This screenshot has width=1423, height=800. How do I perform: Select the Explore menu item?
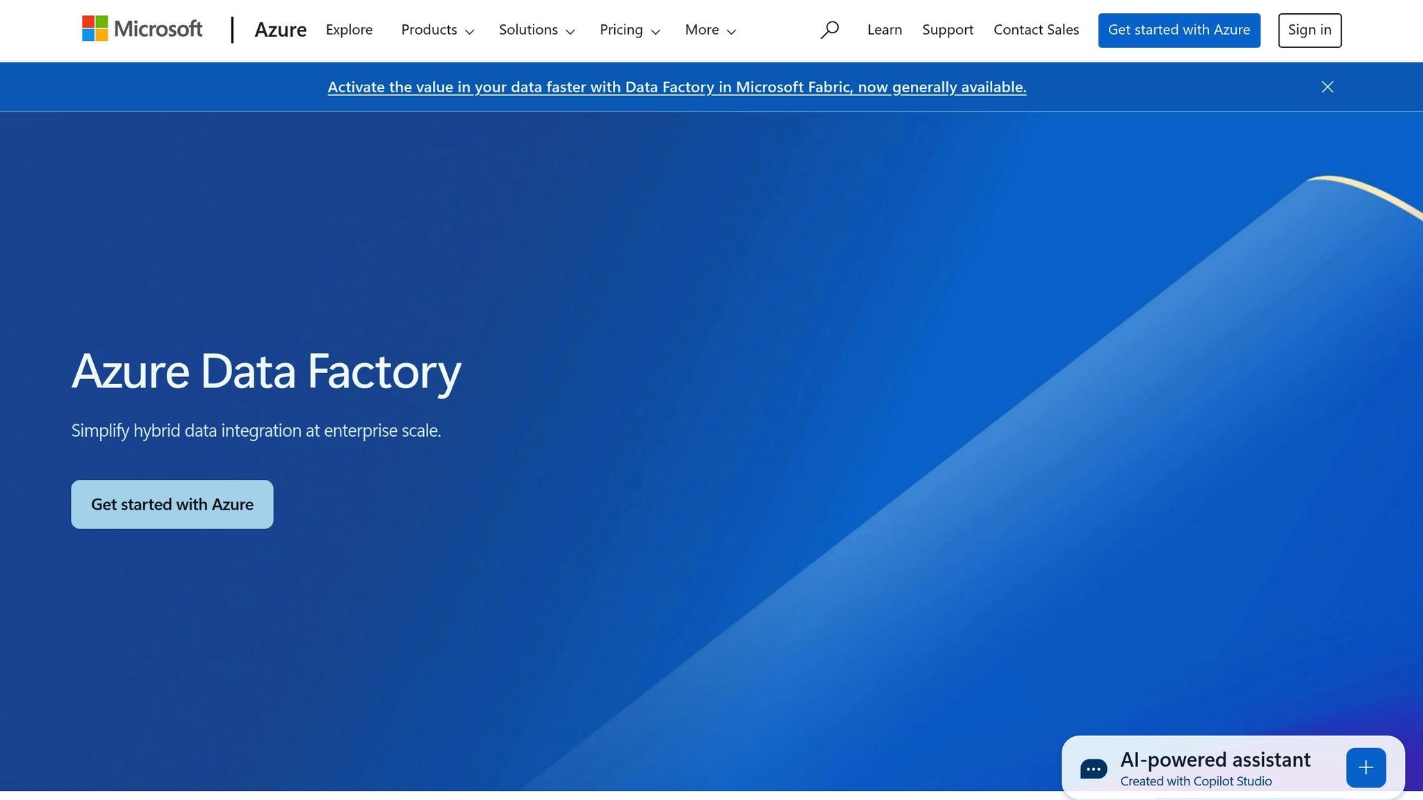coord(349,30)
